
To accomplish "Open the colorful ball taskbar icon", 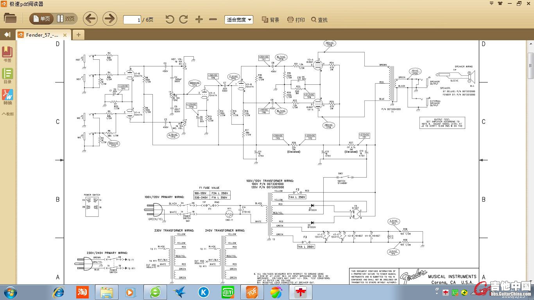I will [276, 292].
